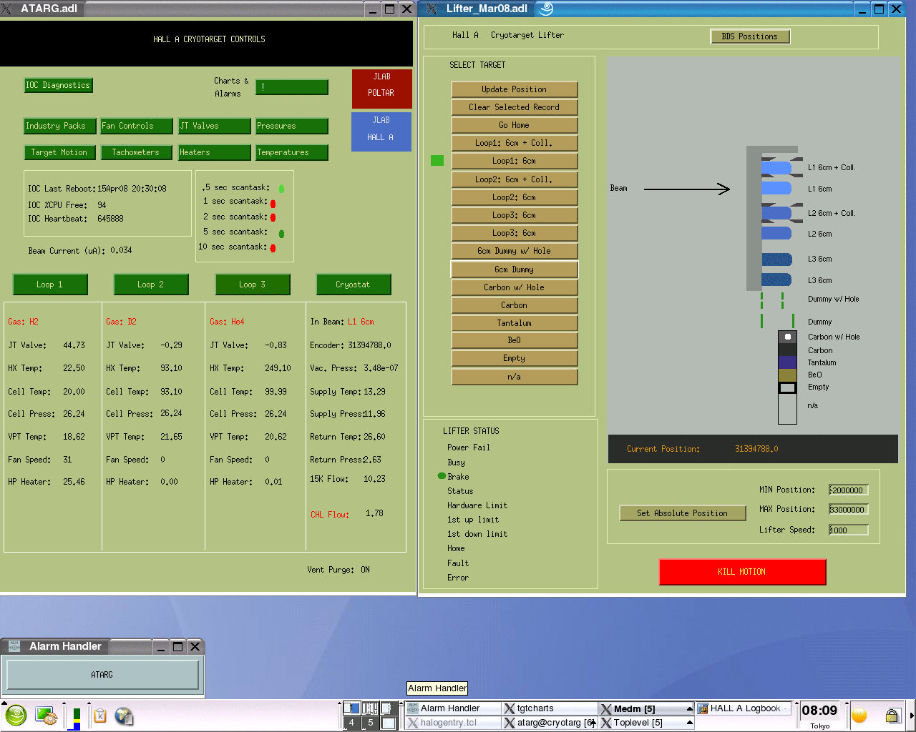Open the Charts & Alarms menu button
Image resolution: width=916 pixels, height=732 pixels.
click(292, 87)
